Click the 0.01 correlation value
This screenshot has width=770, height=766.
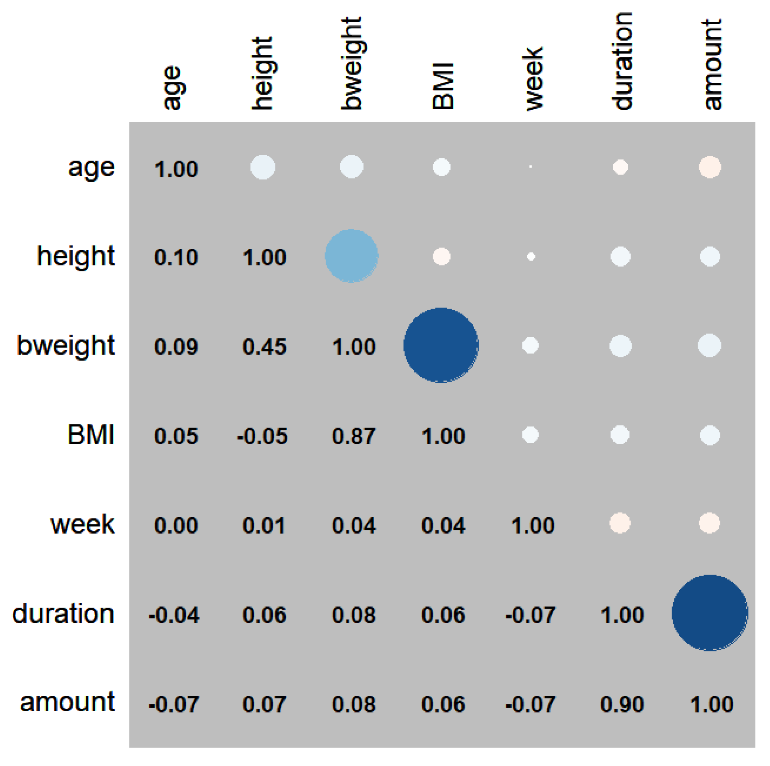tap(264, 525)
